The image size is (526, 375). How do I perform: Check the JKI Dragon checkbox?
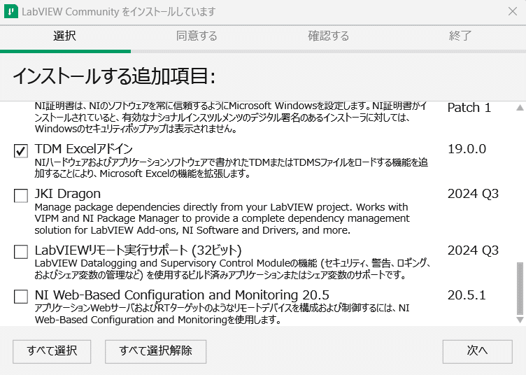pos(21,196)
